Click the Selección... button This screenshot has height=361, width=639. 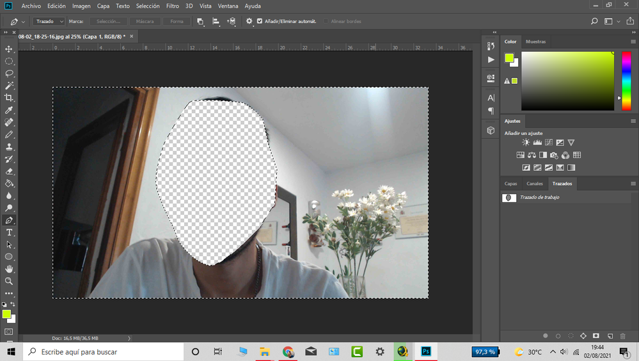108,21
